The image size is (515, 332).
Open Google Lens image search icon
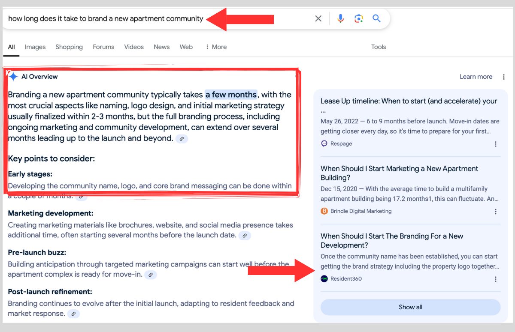[359, 18]
